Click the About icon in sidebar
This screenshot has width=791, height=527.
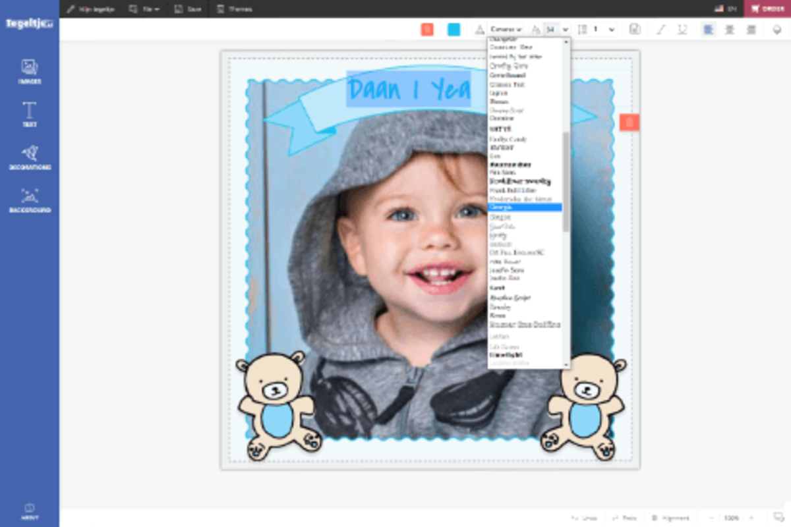(x=30, y=511)
